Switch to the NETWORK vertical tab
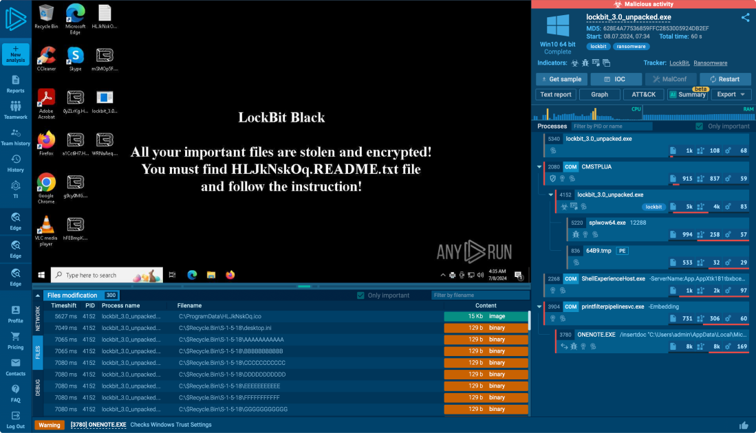The image size is (756, 433). pos(38,318)
